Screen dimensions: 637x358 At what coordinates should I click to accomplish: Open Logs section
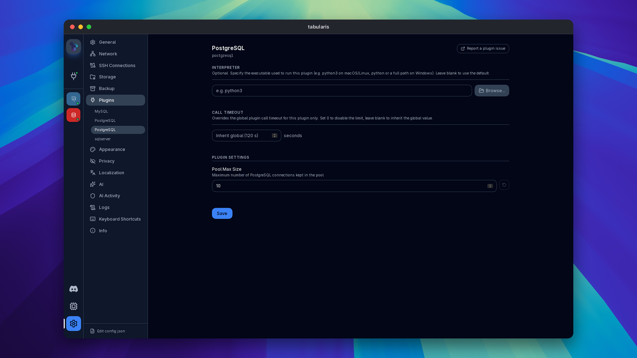[115, 208]
